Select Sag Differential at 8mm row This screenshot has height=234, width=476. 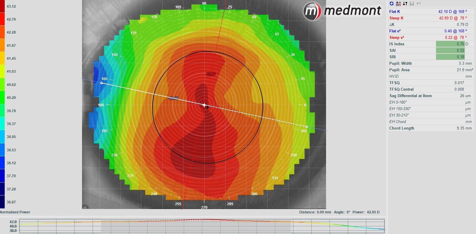[x=431, y=96]
